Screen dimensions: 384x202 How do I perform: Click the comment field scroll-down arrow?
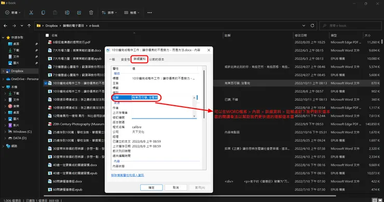195,116
